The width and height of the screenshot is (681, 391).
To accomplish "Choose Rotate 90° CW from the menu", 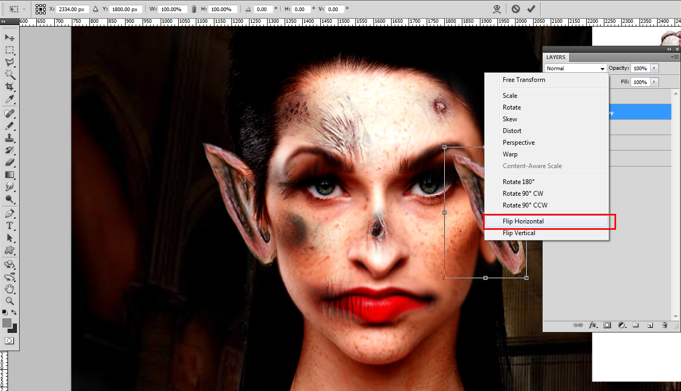I will tap(547, 194).
